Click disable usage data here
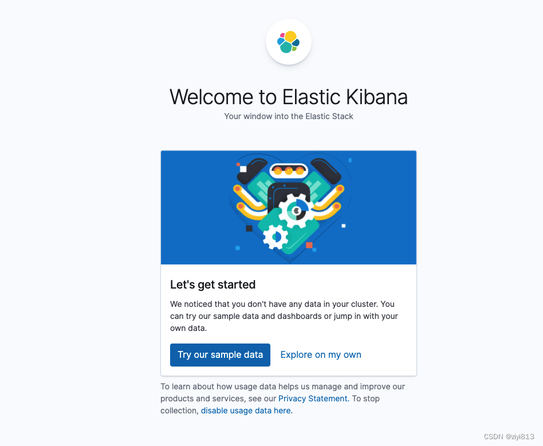543x446 pixels. 246,411
